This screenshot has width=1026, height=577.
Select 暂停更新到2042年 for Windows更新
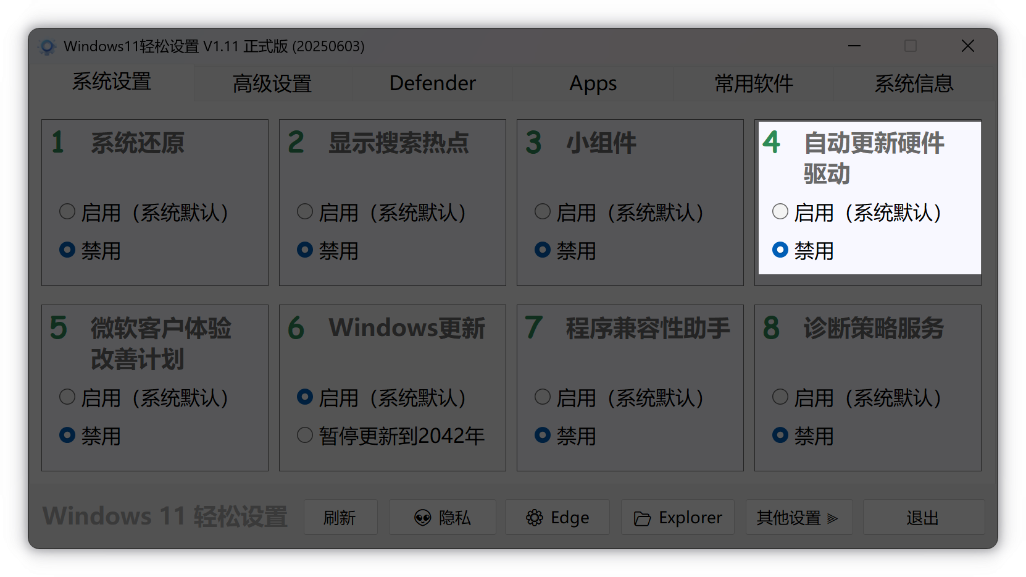coord(304,435)
